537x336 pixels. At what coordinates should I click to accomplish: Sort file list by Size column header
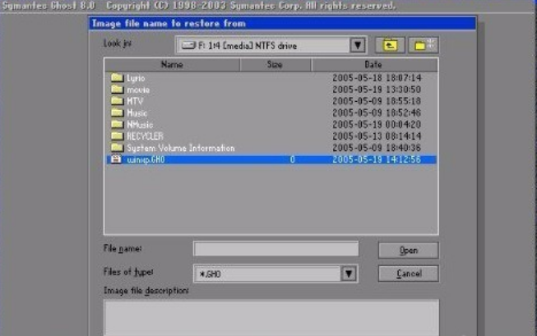tap(275, 64)
